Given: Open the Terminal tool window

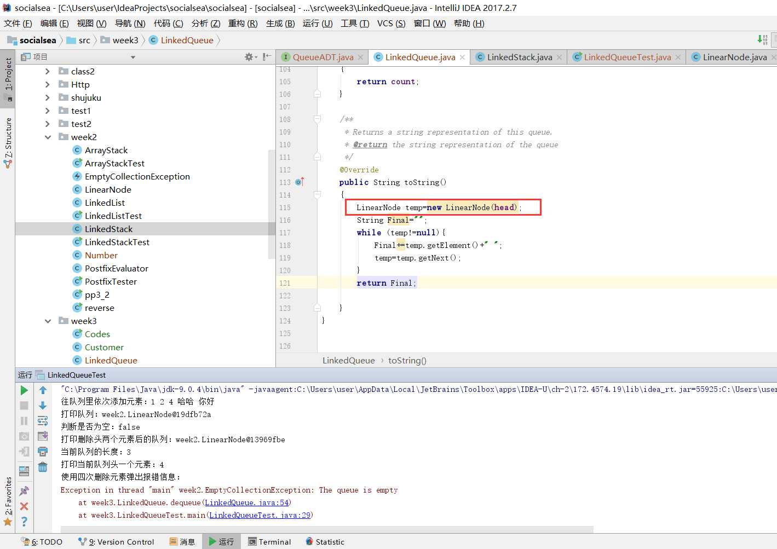Looking at the screenshot, I should point(269,542).
